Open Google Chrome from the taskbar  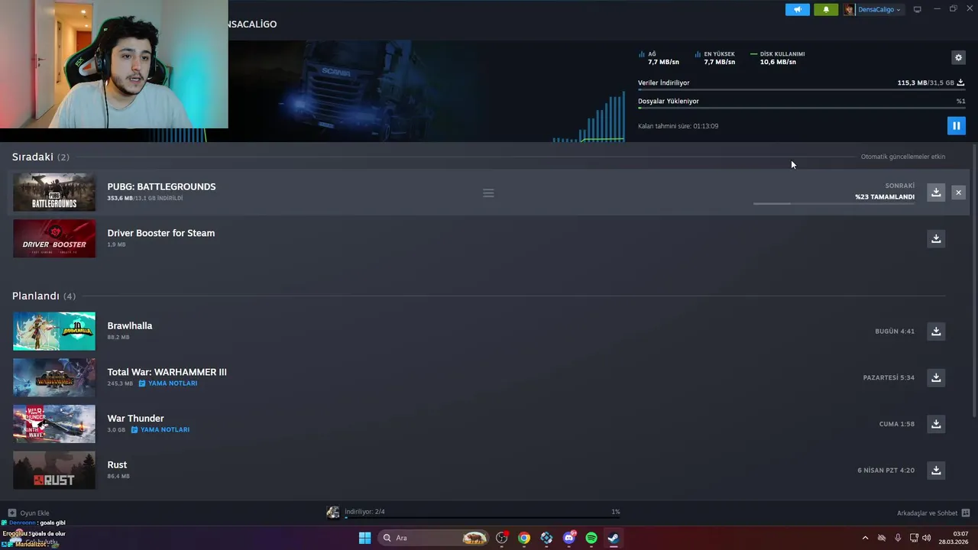[523, 538]
